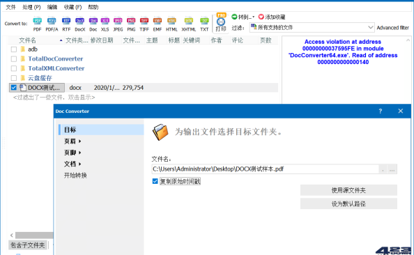Select RTF conversion icon

(x=66, y=24)
